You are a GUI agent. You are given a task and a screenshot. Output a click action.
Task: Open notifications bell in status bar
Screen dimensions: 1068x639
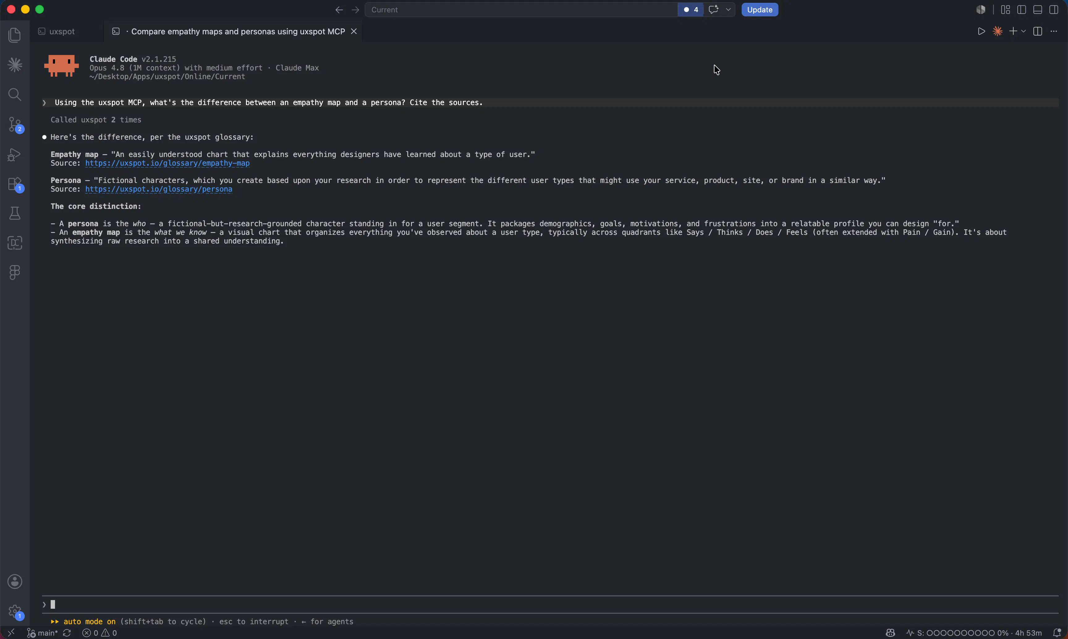point(1057,633)
